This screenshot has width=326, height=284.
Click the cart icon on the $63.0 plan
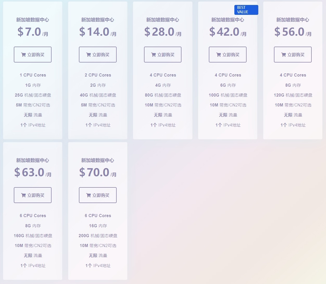tap(23, 195)
